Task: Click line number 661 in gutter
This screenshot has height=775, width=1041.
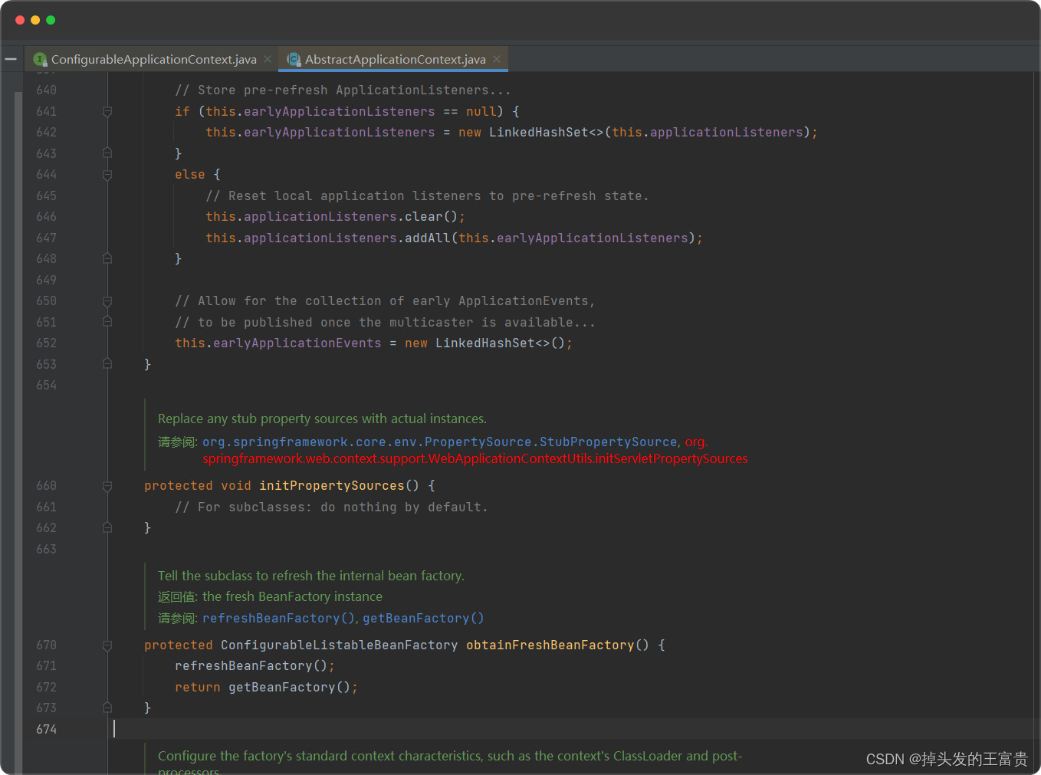Action: [x=46, y=507]
